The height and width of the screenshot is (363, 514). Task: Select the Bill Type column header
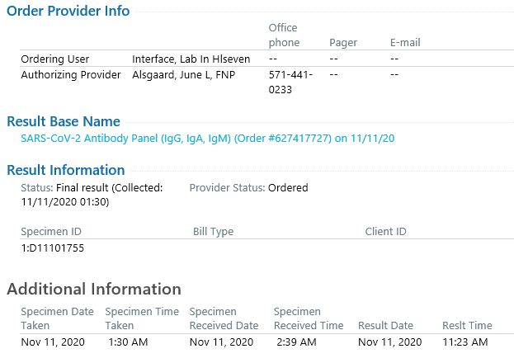(x=213, y=232)
